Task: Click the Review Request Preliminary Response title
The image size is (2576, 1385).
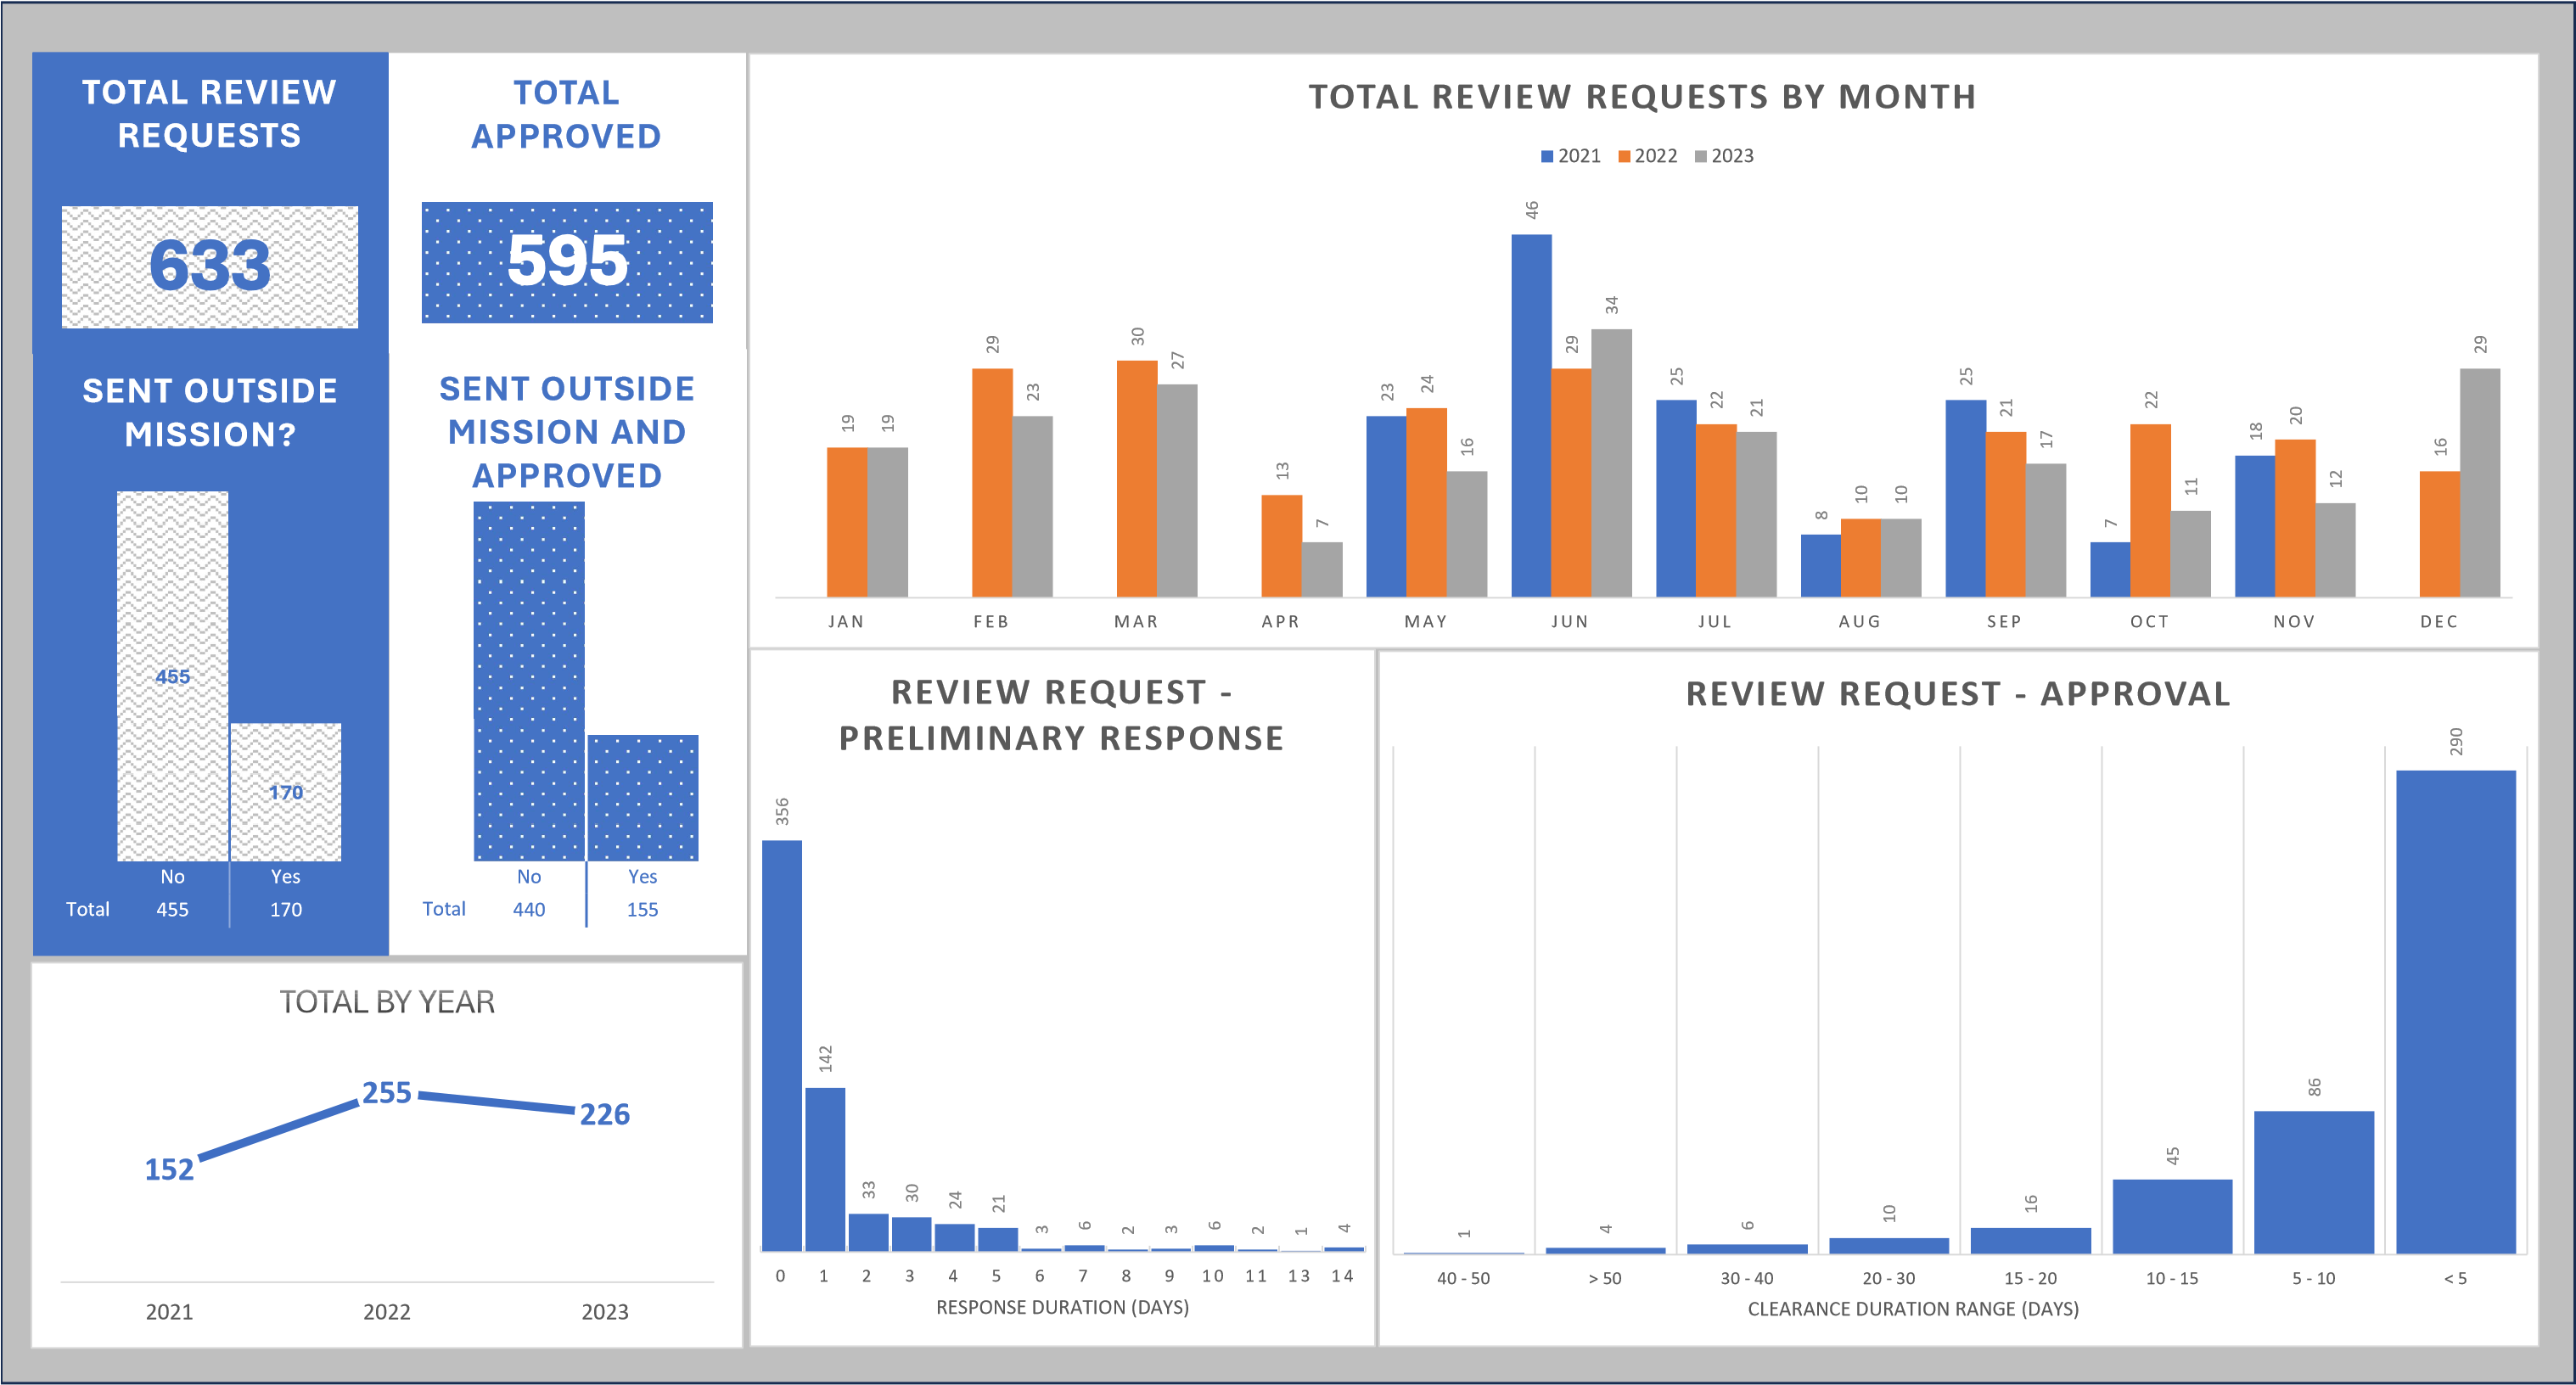Action: click(x=1061, y=715)
